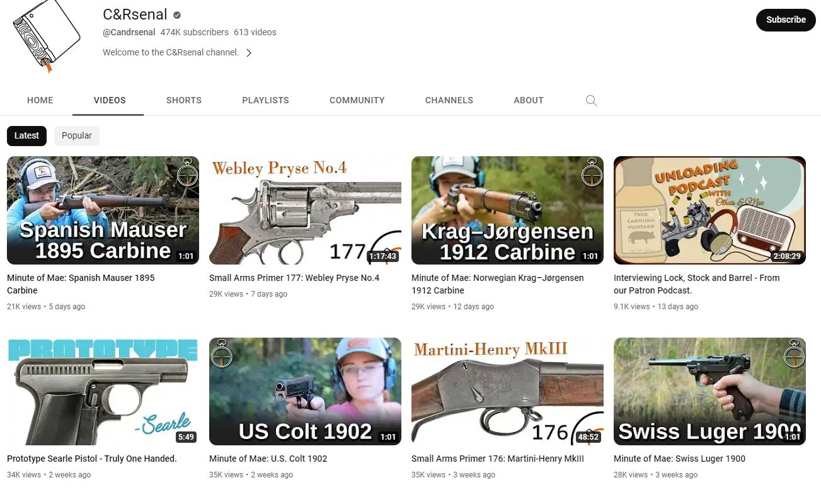The width and height of the screenshot is (821, 502).
Task: Select the Popular sort chip
Action: tap(77, 135)
